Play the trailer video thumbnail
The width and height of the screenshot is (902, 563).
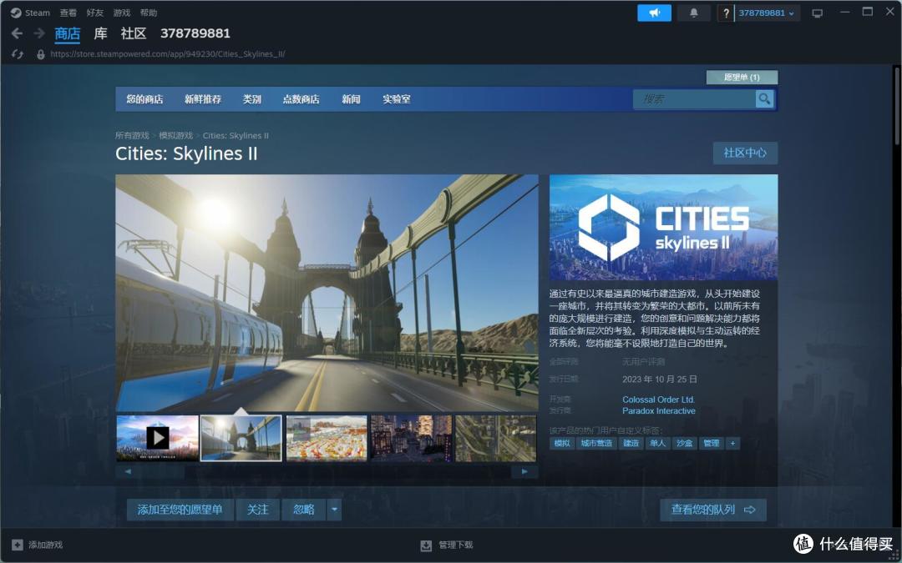(x=158, y=439)
